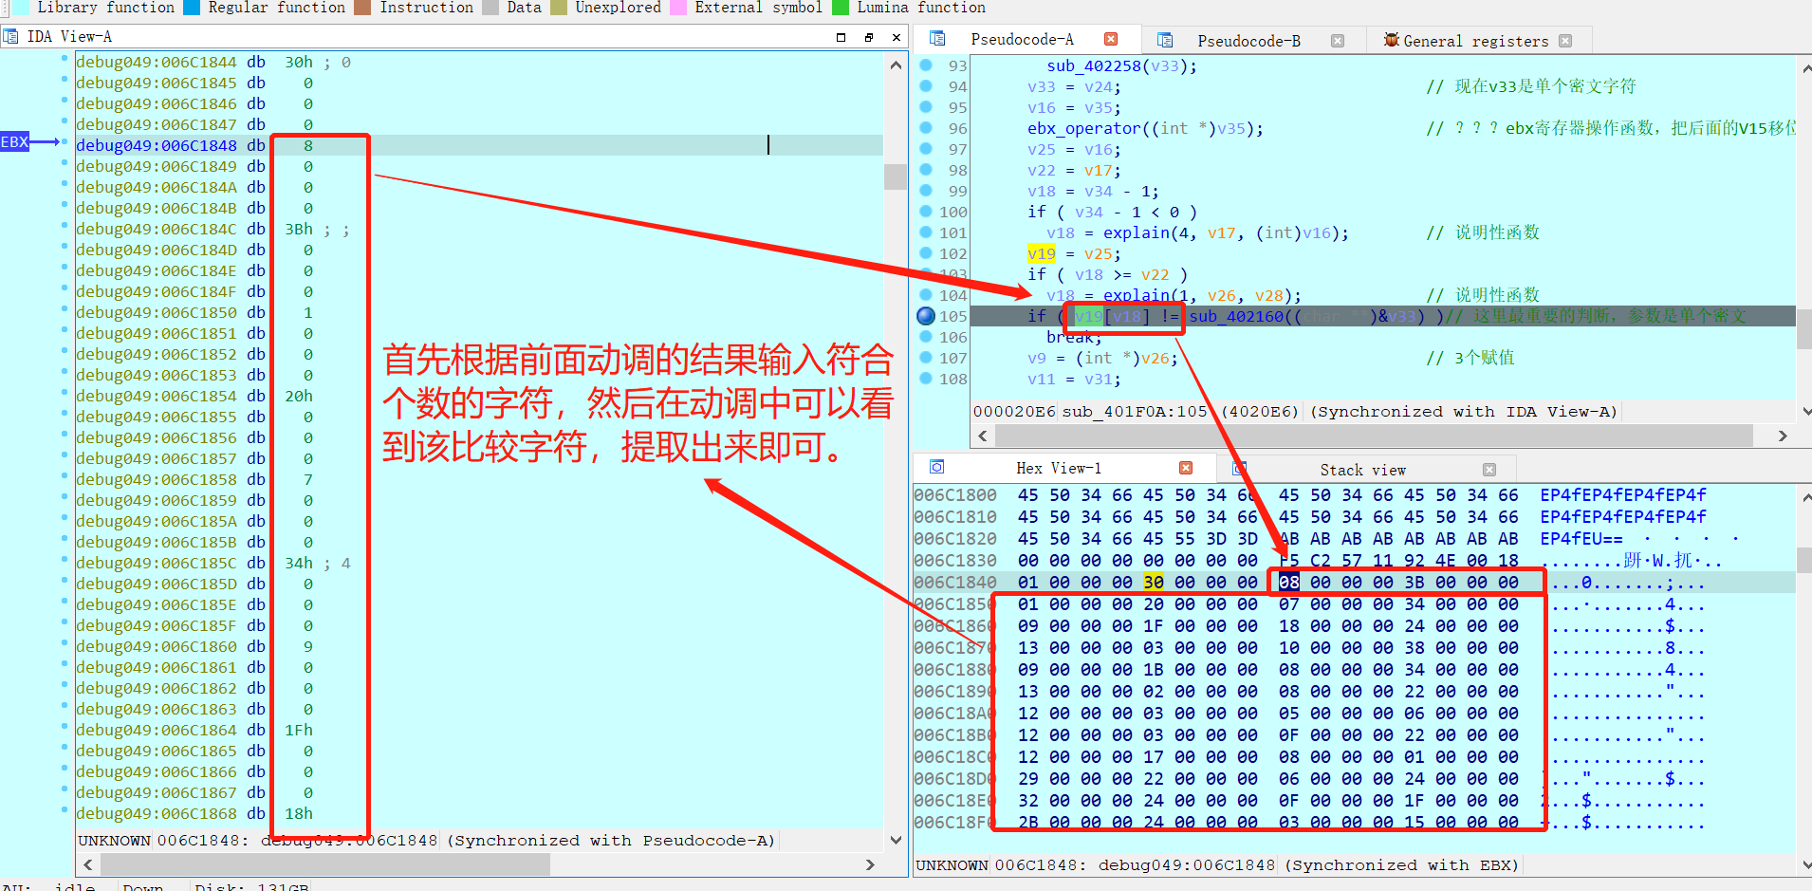This screenshot has width=1812, height=891.
Task: Select the Hex View-1 tab
Action: tap(1059, 468)
